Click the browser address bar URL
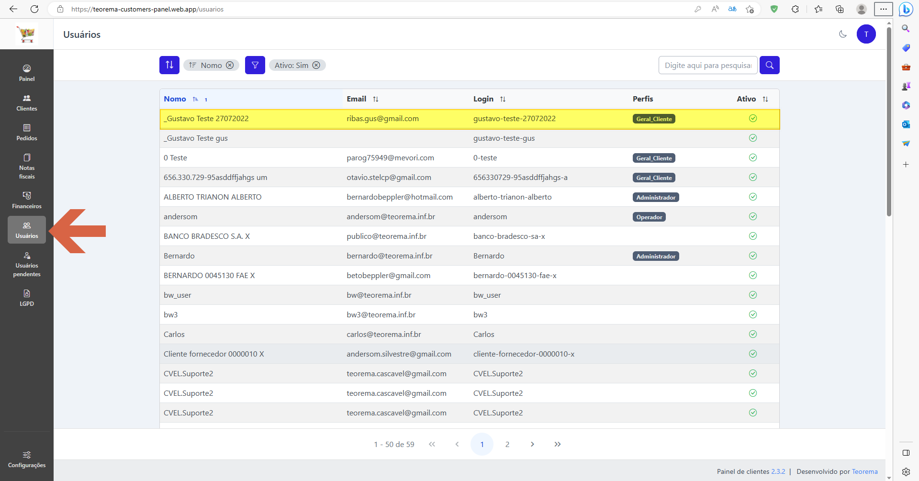 click(147, 9)
